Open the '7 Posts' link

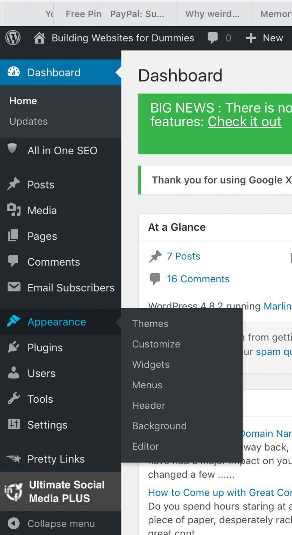click(x=183, y=256)
